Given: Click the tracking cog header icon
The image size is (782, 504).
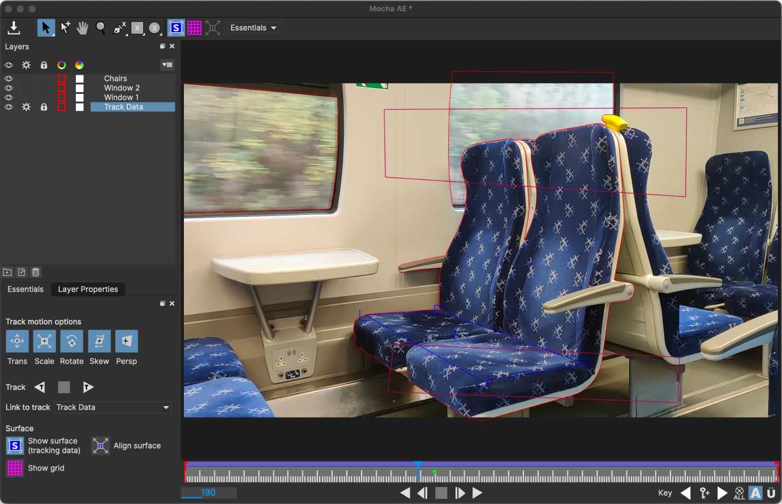Looking at the screenshot, I should pyautogui.click(x=26, y=65).
